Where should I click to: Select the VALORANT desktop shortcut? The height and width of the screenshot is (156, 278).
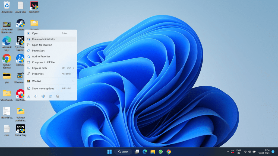click(34, 7)
